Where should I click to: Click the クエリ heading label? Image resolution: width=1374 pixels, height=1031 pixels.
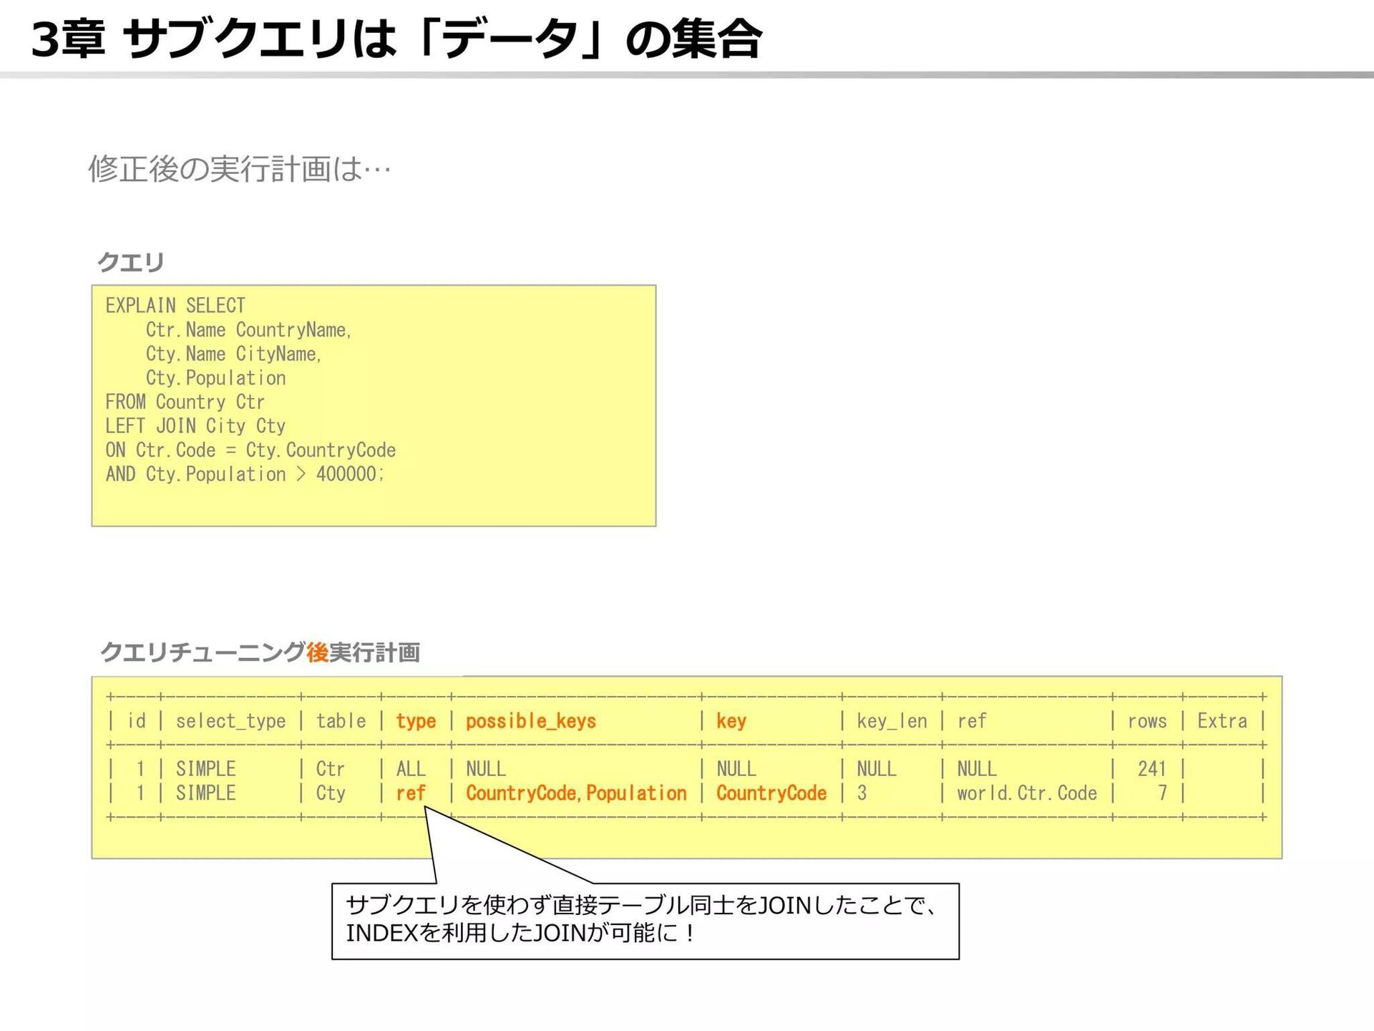pyautogui.click(x=131, y=262)
